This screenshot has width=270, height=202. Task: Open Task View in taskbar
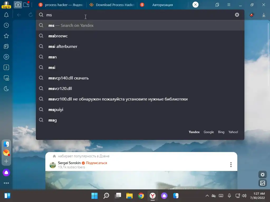point(118,196)
